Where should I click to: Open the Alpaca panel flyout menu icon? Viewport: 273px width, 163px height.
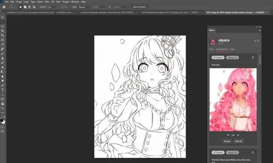(259, 30)
